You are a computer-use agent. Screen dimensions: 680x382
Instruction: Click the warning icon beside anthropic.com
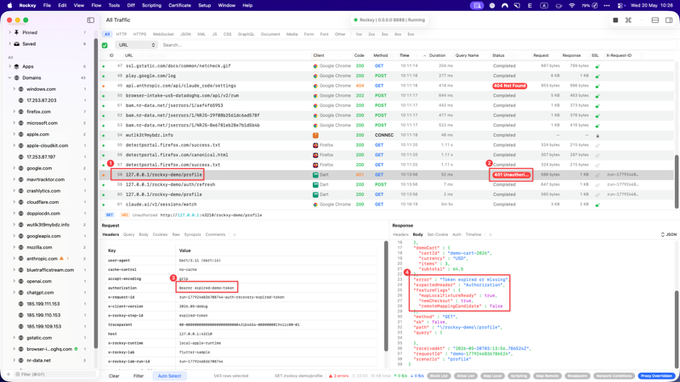[61, 259]
